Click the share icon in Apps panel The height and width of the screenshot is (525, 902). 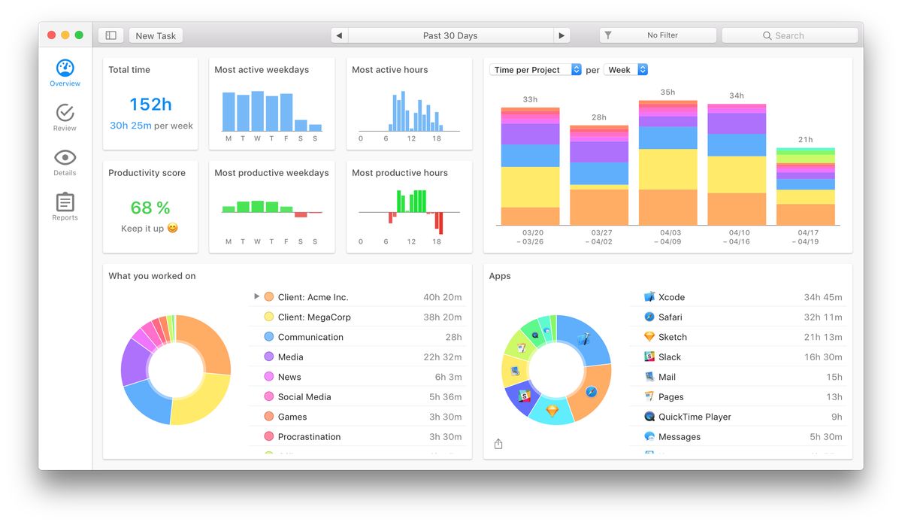pos(498,444)
